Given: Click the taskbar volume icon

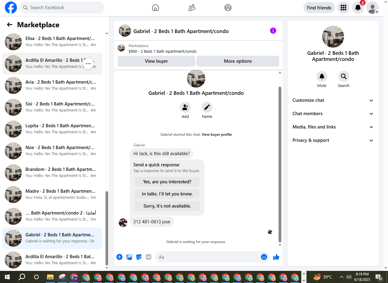Looking at the screenshot, I should (x=349, y=277).
